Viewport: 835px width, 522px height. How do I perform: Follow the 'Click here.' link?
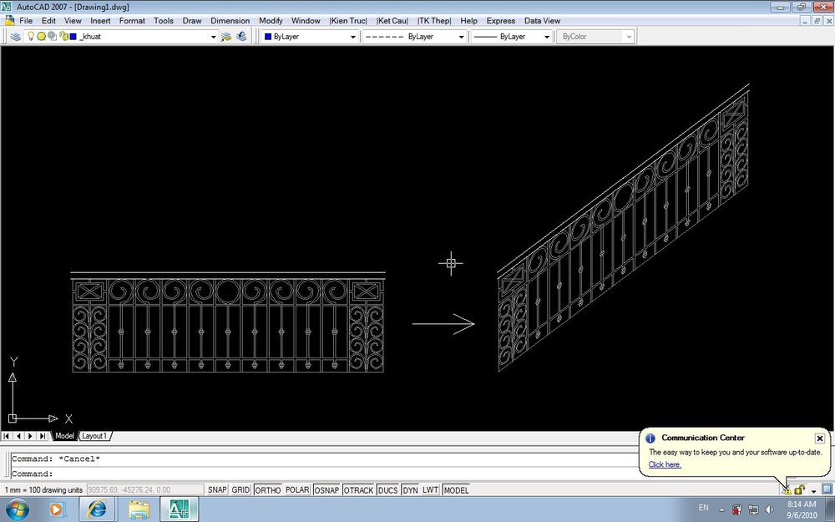coord(665,464)
